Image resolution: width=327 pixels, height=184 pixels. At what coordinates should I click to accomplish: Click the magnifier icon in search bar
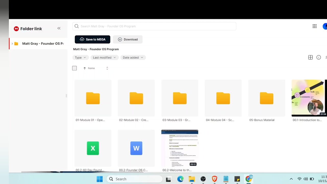coord(77,26)
